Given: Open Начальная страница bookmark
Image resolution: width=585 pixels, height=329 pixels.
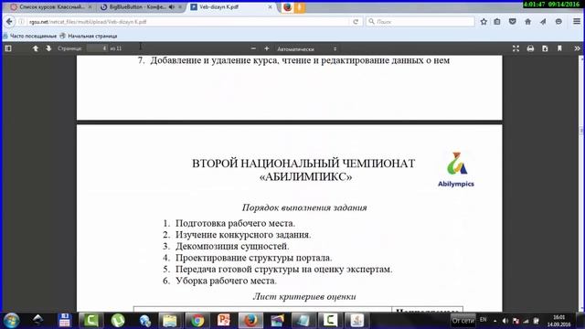Looking at the screenshot, I should click(89, 37).
